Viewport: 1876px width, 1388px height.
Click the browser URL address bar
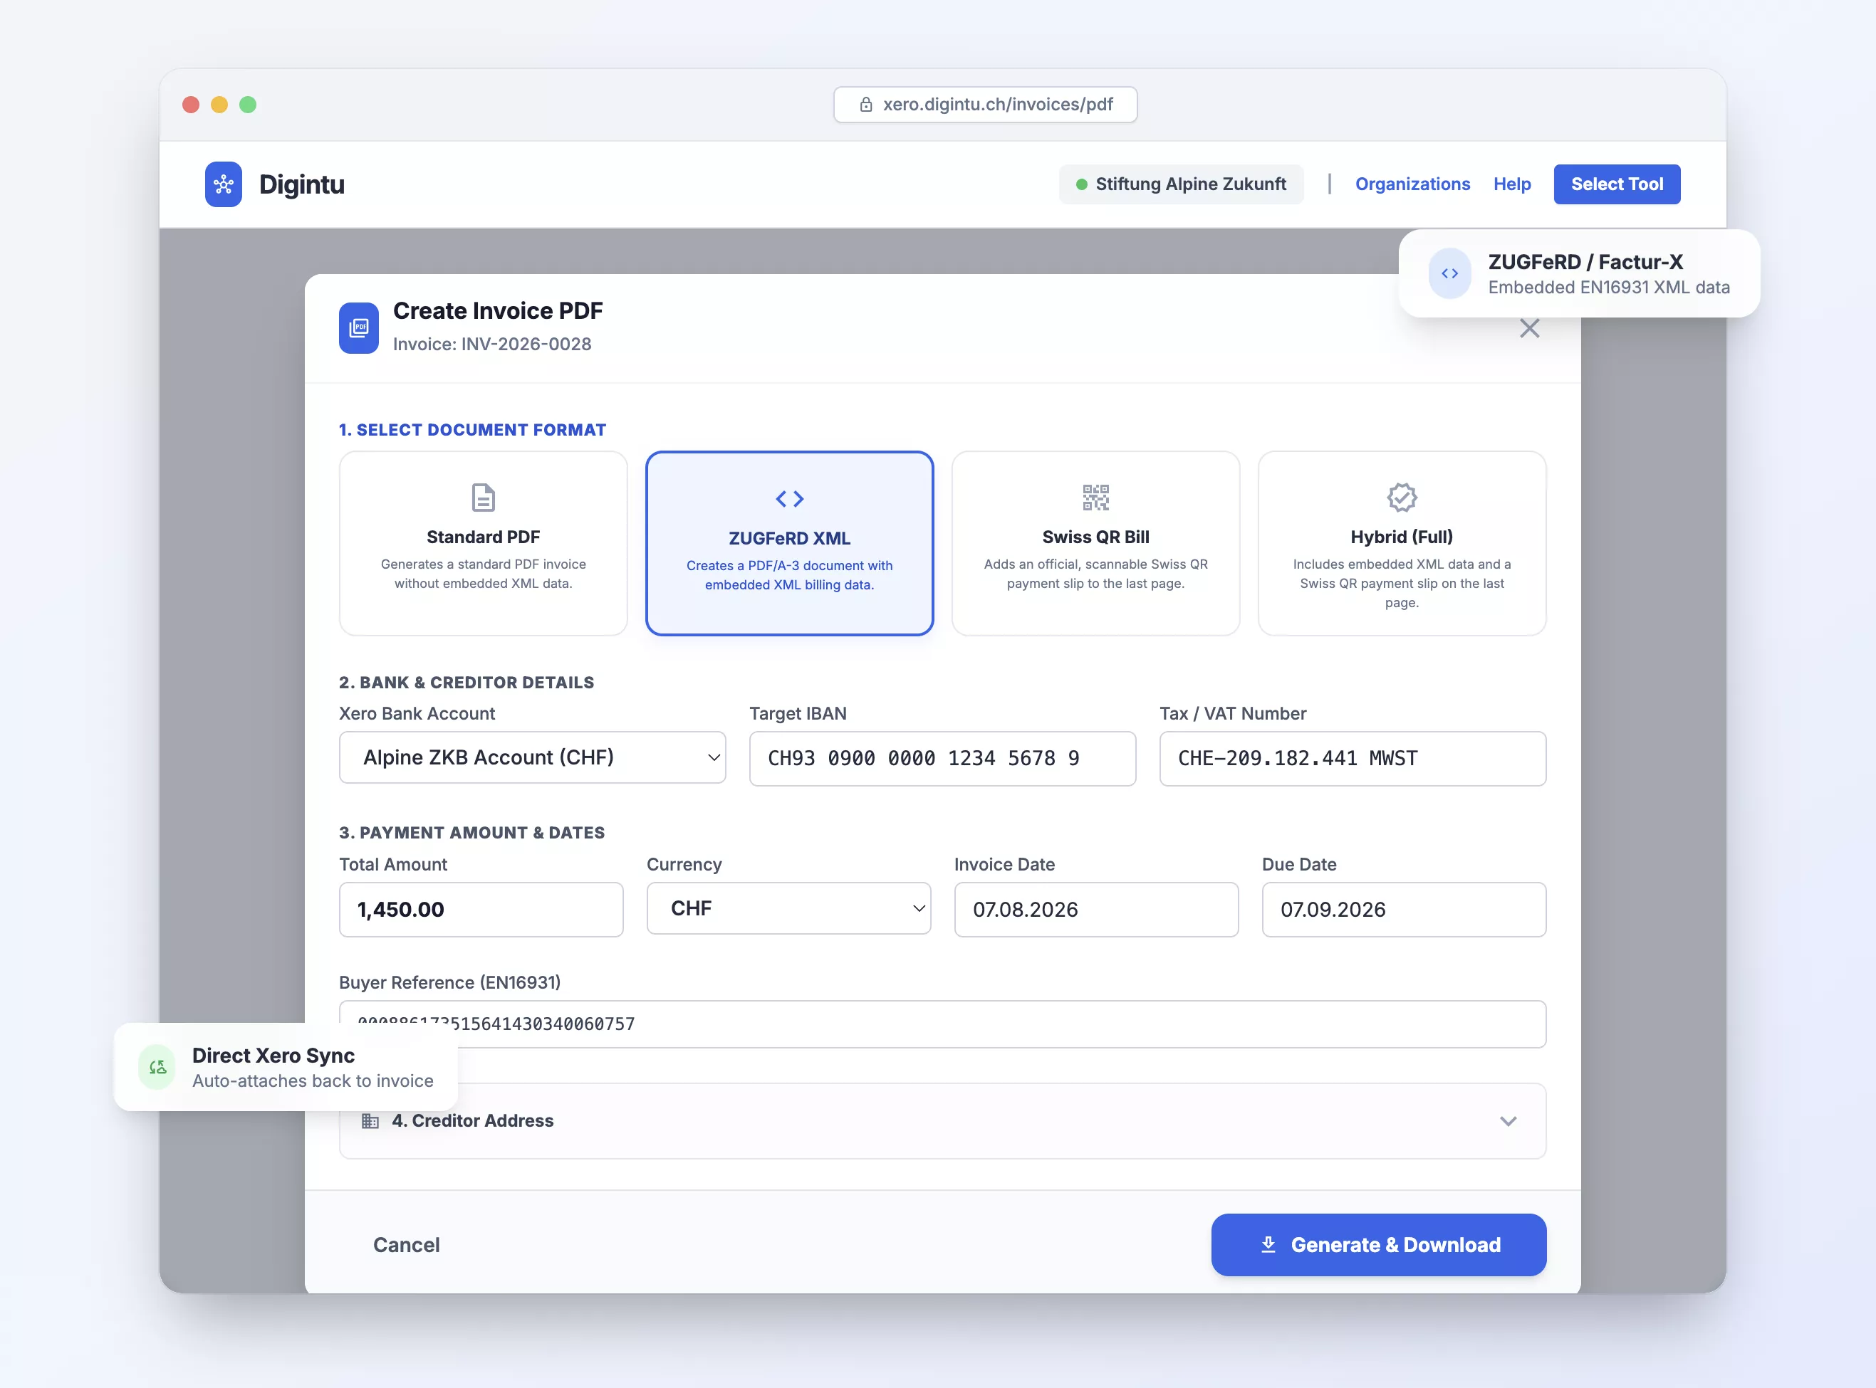(x=985, y=105)
